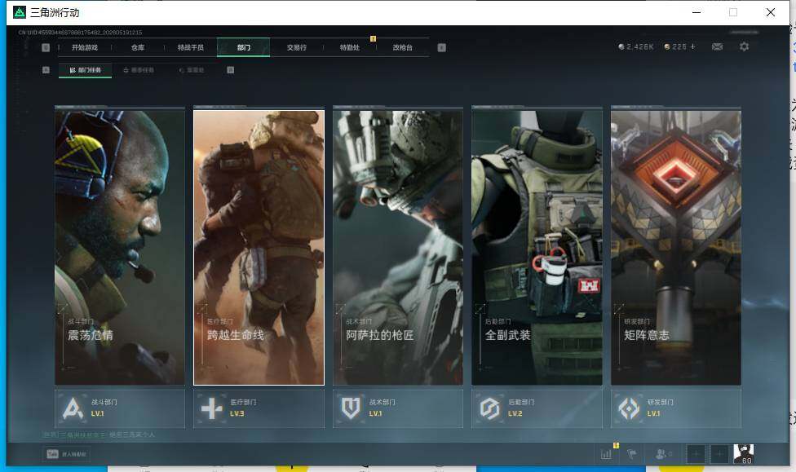The width and height of the screenshot is (796, 472).
Task: Click the UID text at top left
Action: click(x=80, y=33)
